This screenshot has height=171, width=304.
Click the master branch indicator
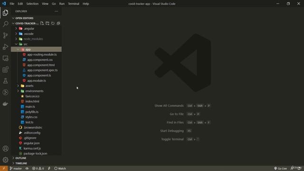tap(16, 169)
